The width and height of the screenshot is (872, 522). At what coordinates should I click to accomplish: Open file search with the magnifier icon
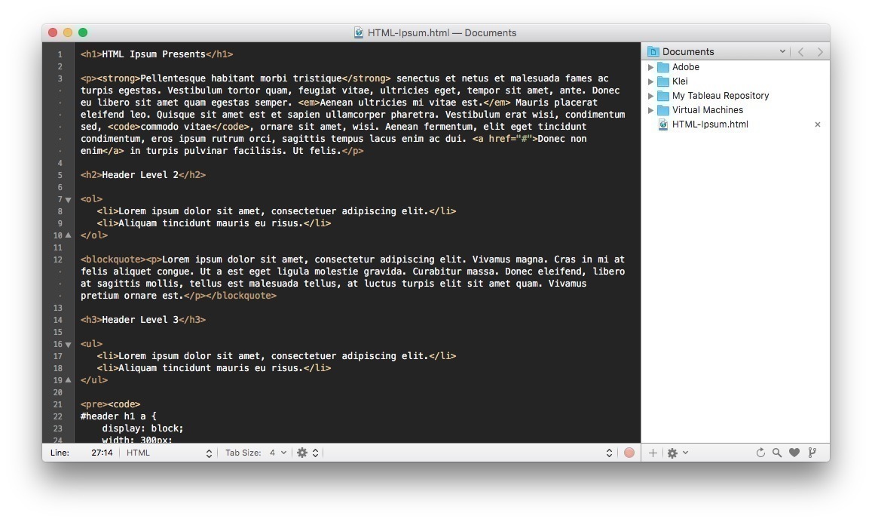(x=777, y=453)
